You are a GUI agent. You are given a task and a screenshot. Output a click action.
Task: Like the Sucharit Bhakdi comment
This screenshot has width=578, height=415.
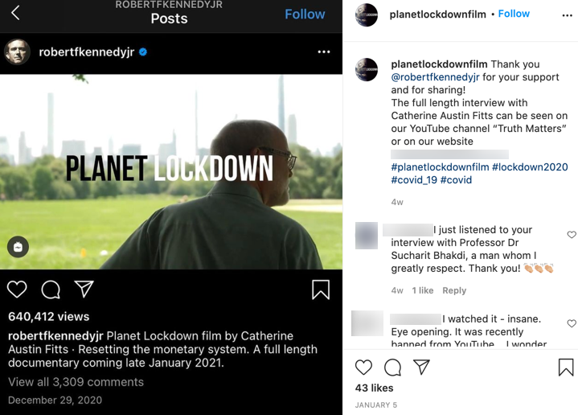point(572,235)
